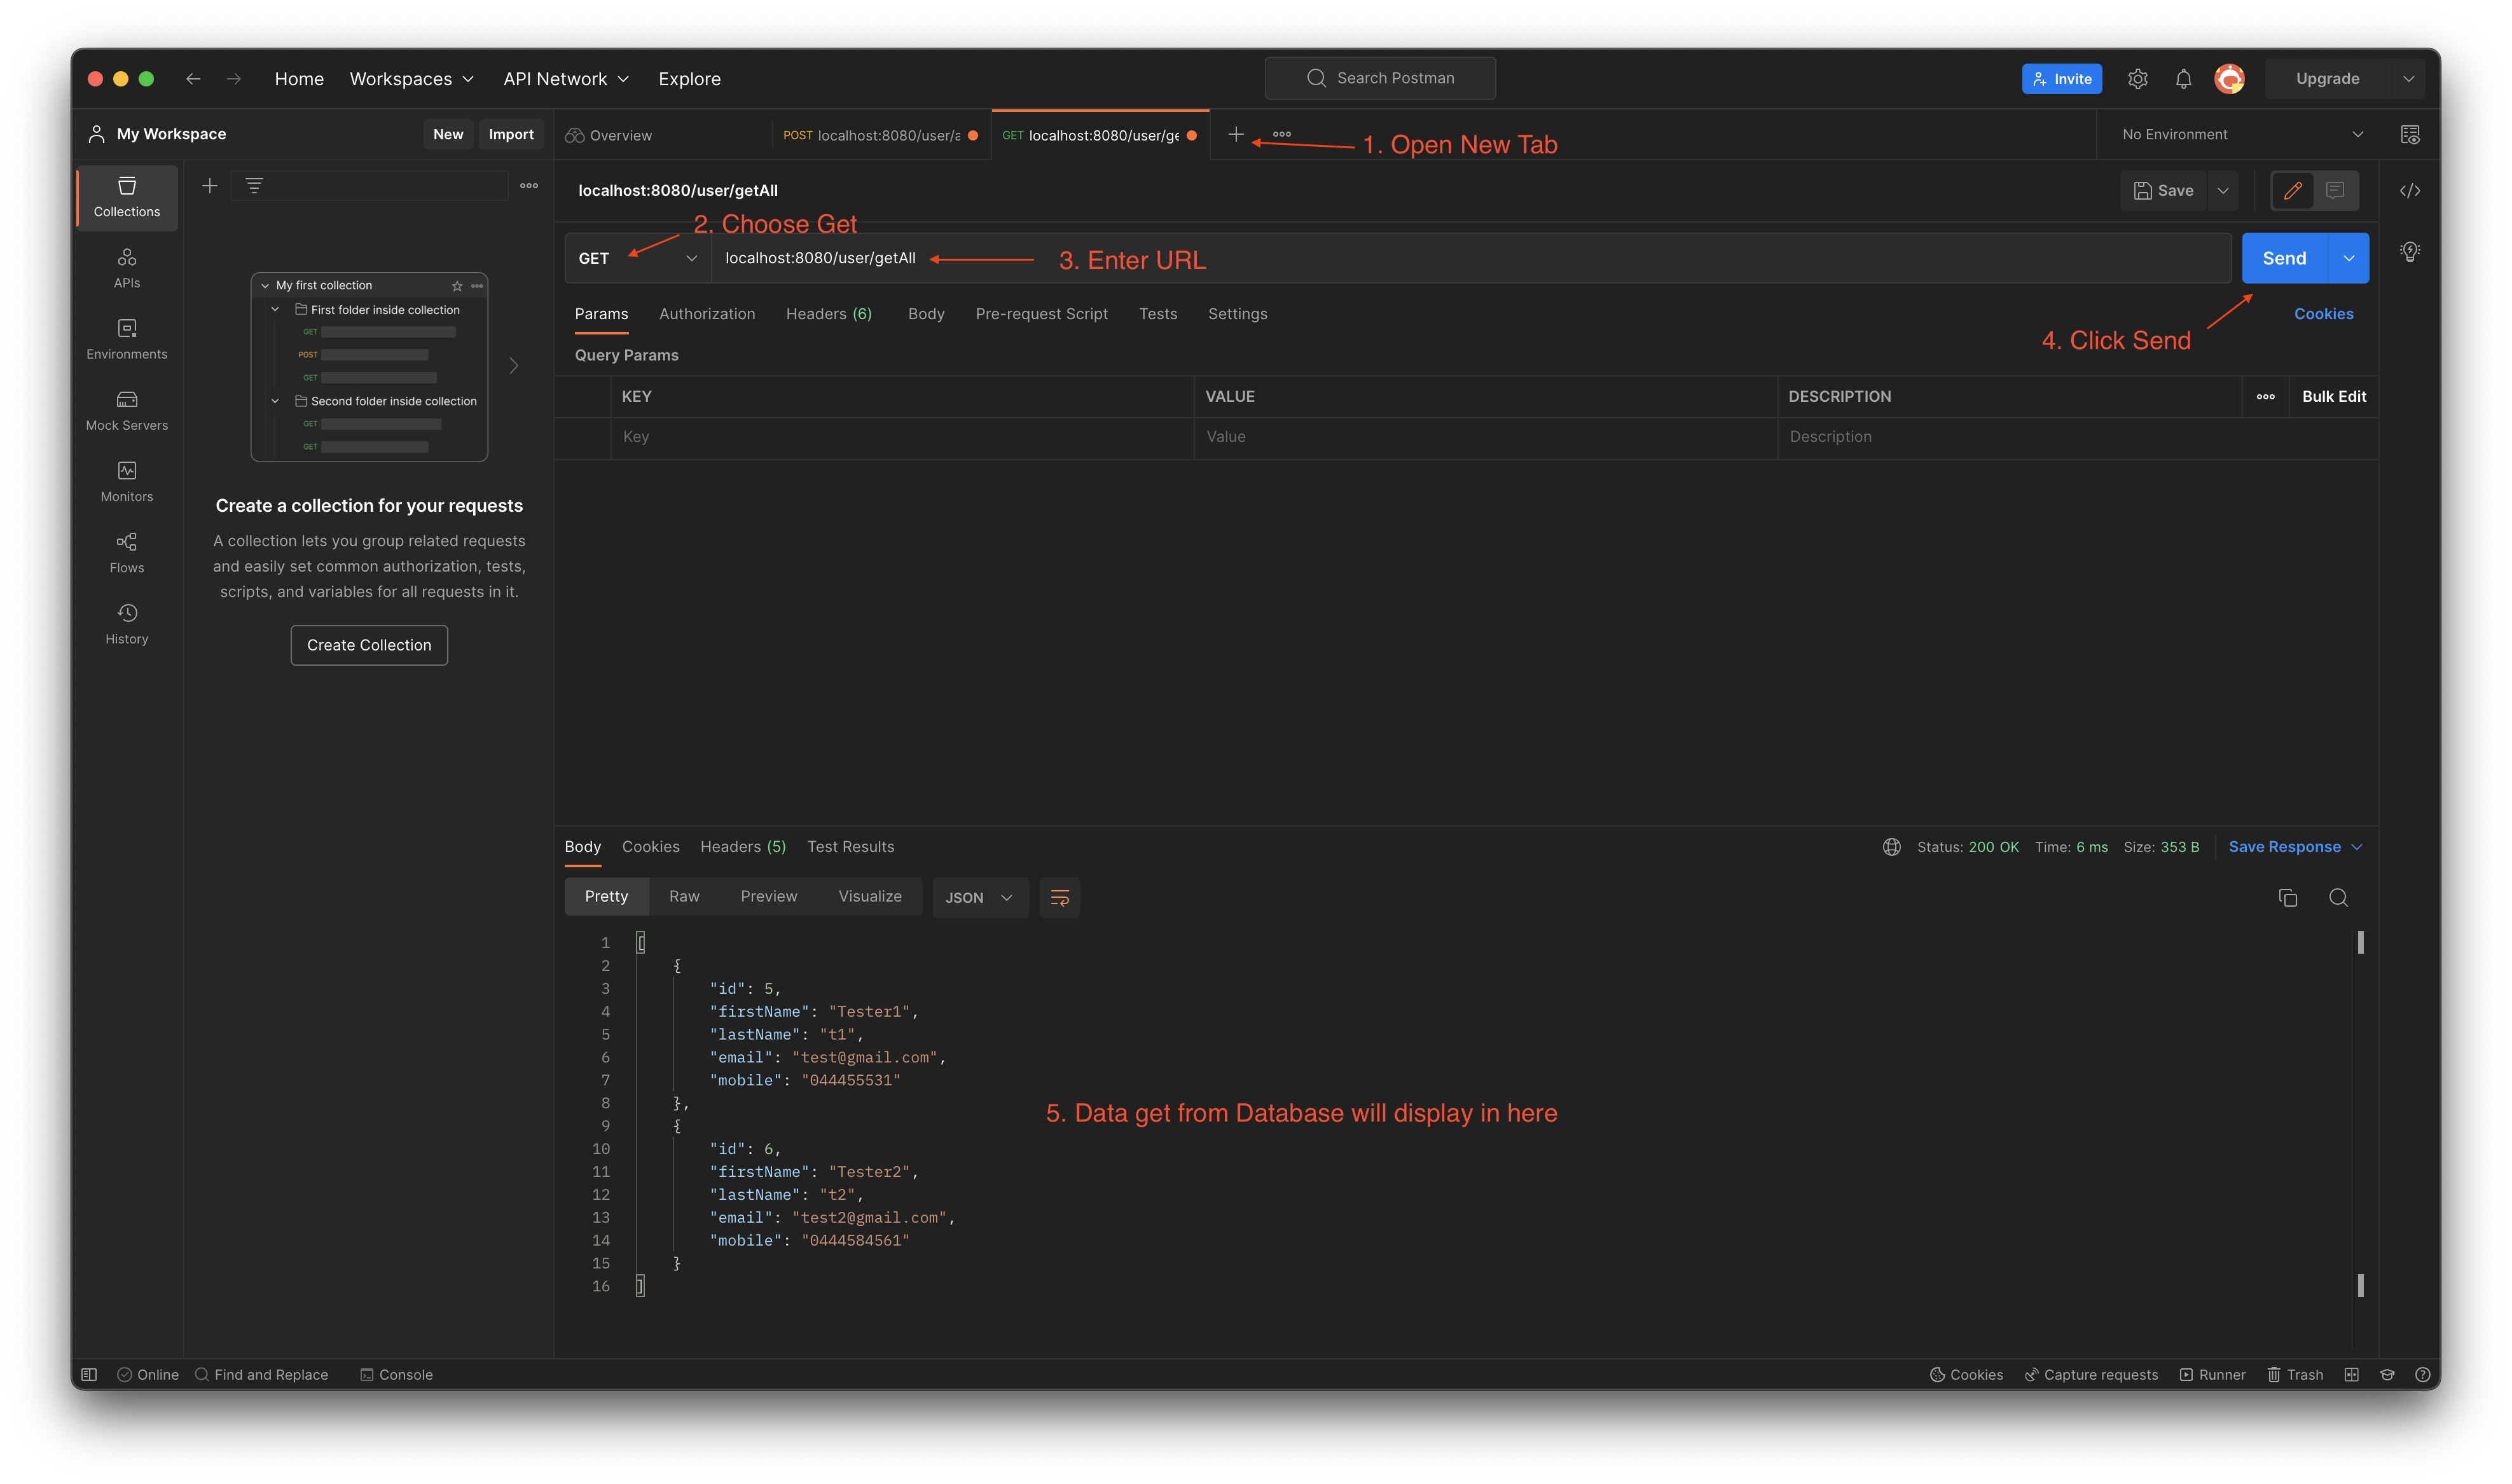This screenshot has height=1484, width=2512.
Task: Open the Flows sidebar section
Action: tap(127, 552)
